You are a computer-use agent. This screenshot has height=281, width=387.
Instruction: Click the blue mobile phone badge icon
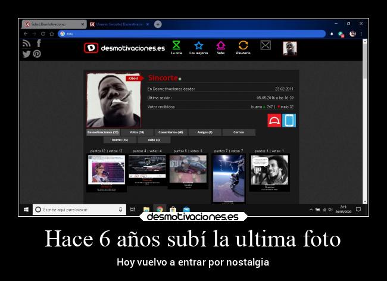point(289,120)
